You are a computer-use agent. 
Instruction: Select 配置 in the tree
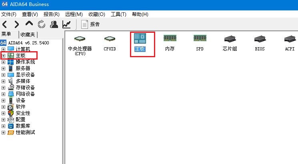coord(20,120)
